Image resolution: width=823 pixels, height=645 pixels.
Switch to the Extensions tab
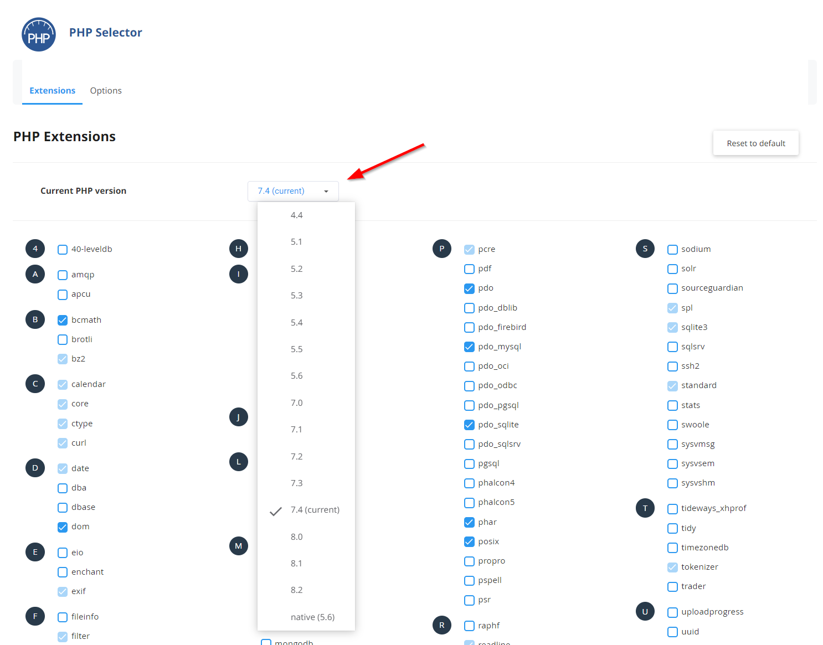tap(52, 91)
